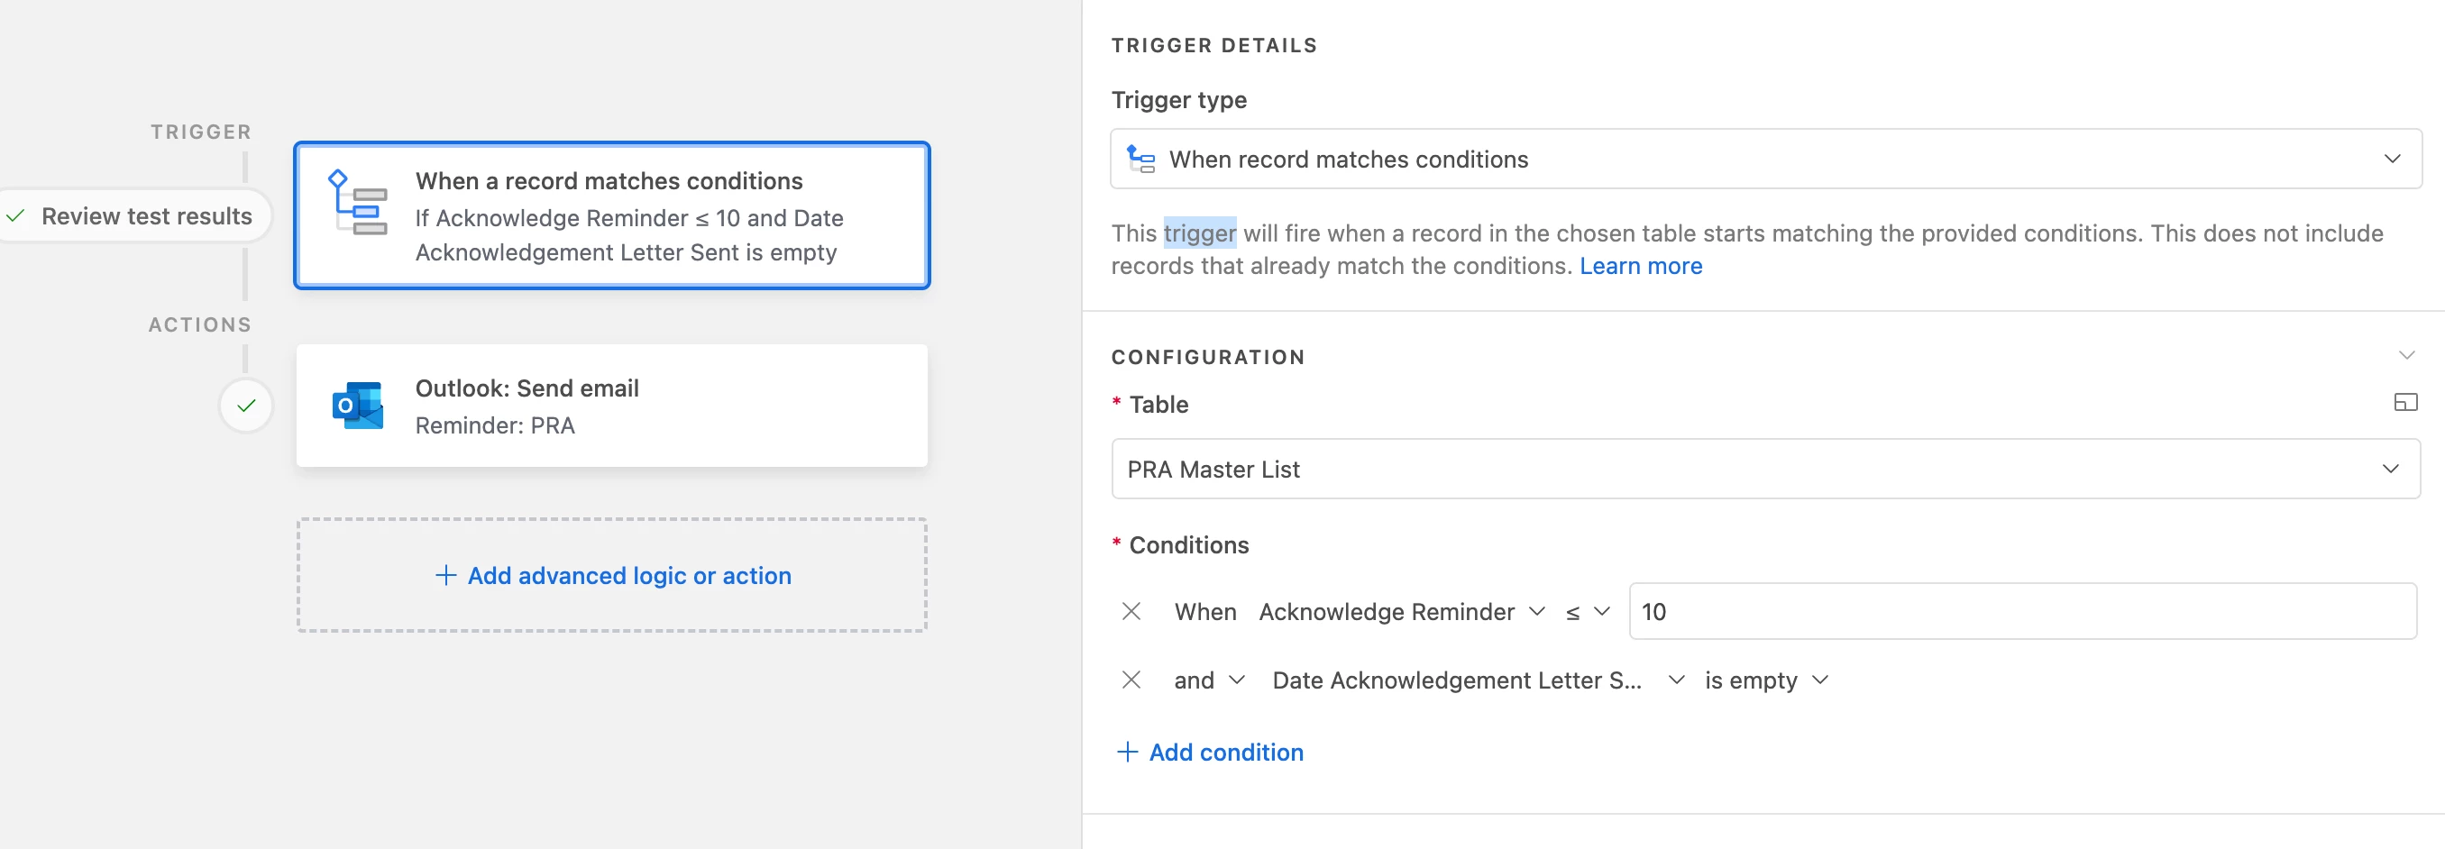Click the table layout icon beside Table
The image size is (2445, 849).
[2404, 403]
